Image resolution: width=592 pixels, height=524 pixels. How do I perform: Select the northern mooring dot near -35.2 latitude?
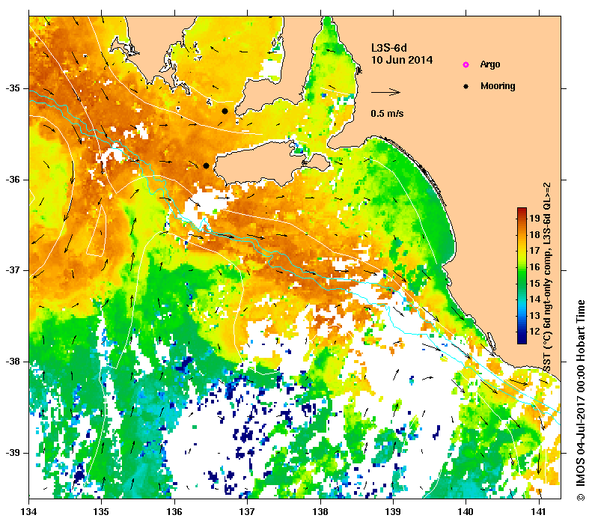[x=225, y=111]
